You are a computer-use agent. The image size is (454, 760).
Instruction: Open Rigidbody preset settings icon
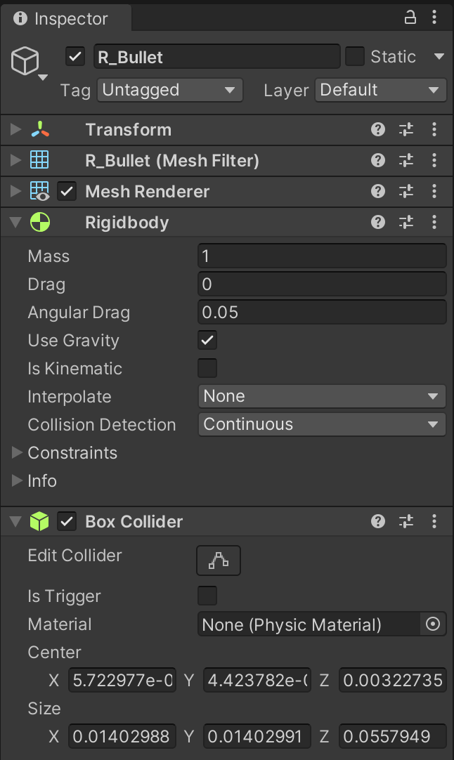[406, 223]
